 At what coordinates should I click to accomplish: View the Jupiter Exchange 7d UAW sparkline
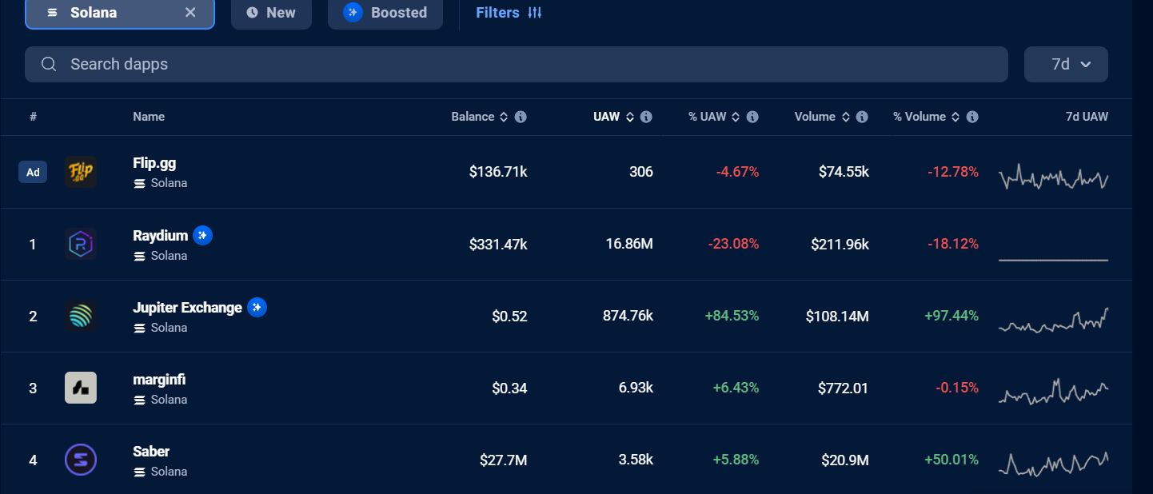(1054, 321)
